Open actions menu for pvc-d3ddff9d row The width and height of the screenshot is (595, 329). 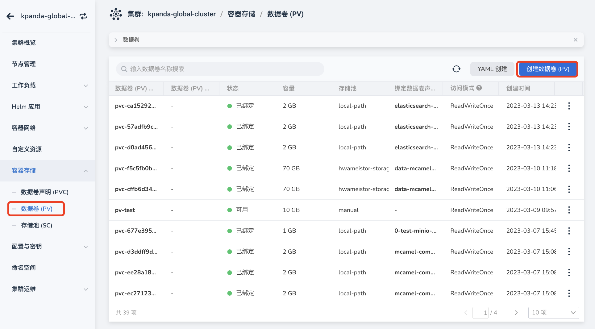click(x=569, y=252)
